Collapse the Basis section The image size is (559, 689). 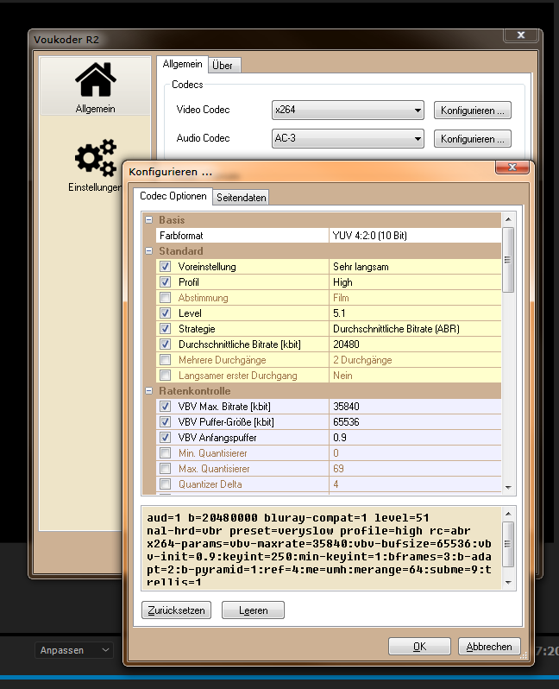pyautogui.click(x=148, y=220)
